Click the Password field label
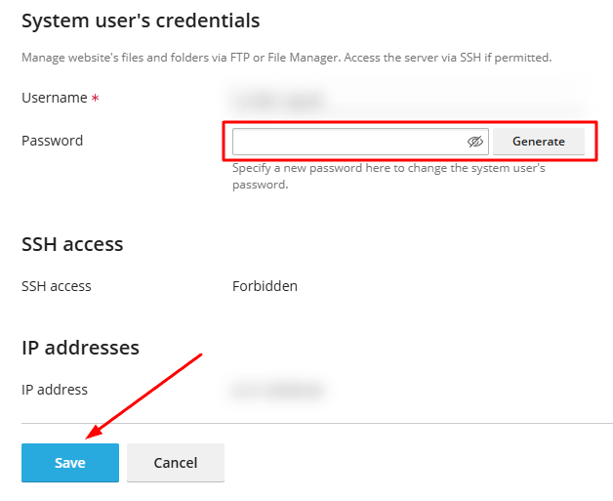613x501 pixels. (52, 141)
